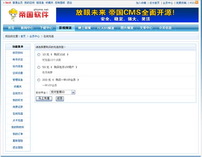Choose the 50 元 monthly VIP option

tap(39, 67)
